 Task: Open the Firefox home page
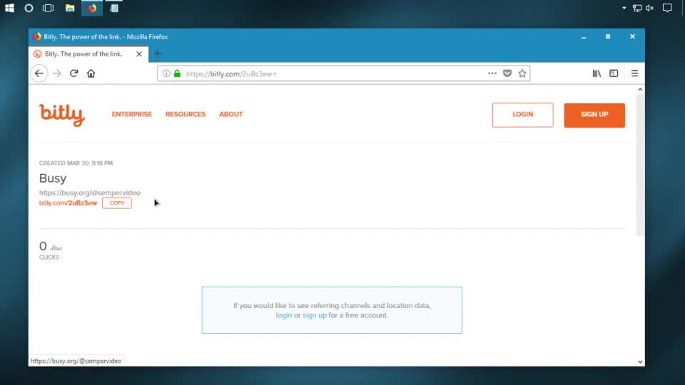91,73
